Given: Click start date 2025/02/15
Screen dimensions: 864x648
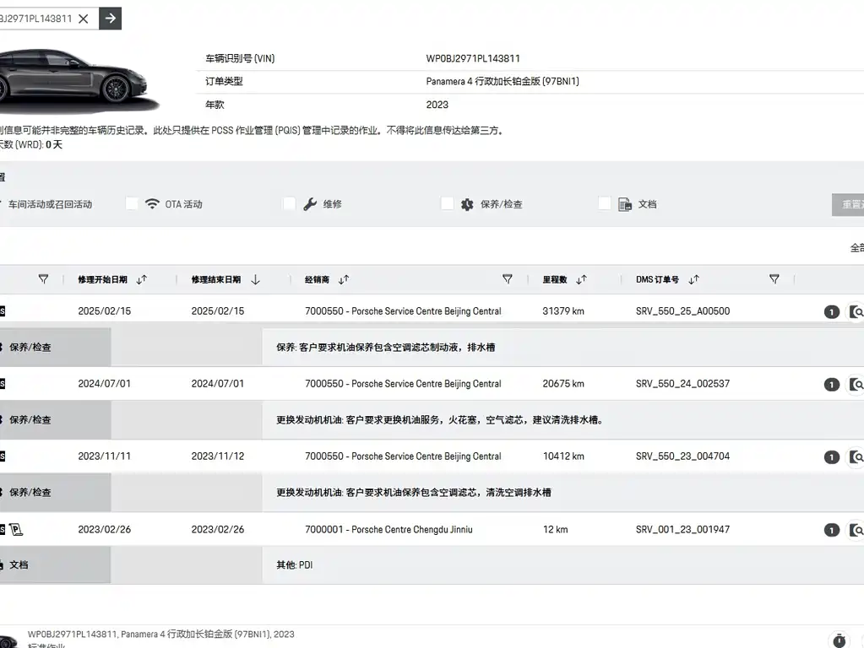Looking at the screenshot, I should [x=104, y=311].
